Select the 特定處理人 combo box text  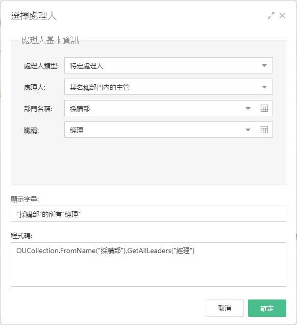tap(86, 66)
